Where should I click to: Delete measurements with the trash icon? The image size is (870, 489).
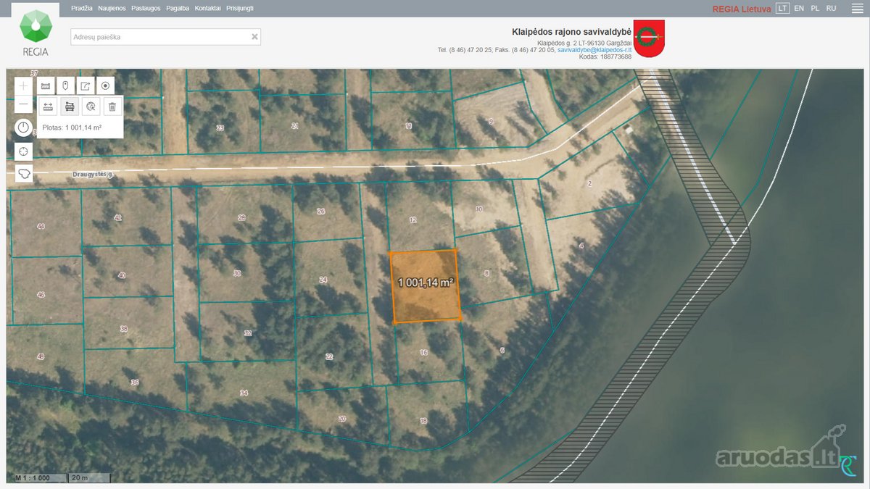click(112, 106)
